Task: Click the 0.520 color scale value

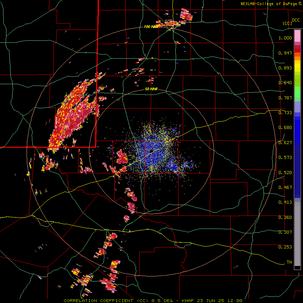Action: pos(285,173)
